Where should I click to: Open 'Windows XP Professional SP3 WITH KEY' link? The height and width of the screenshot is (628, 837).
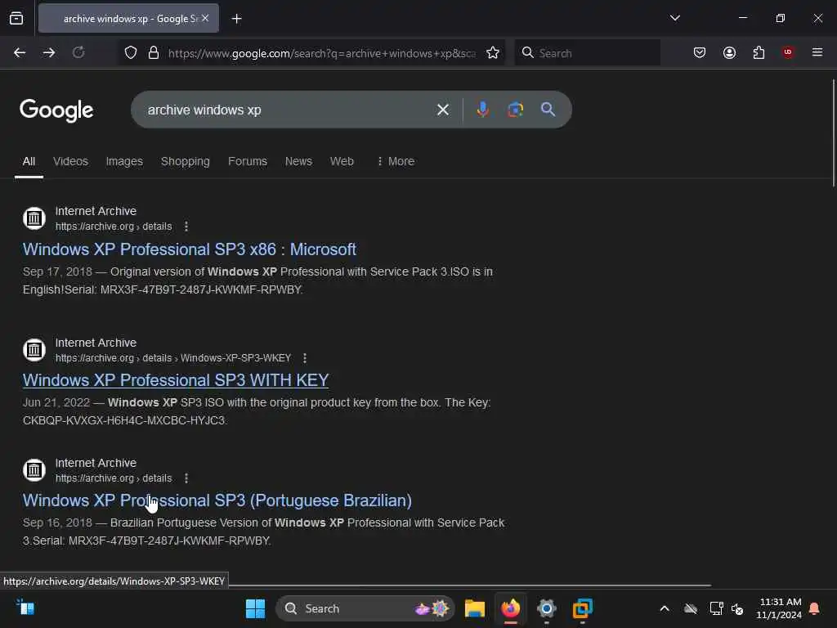pos(176,380)
